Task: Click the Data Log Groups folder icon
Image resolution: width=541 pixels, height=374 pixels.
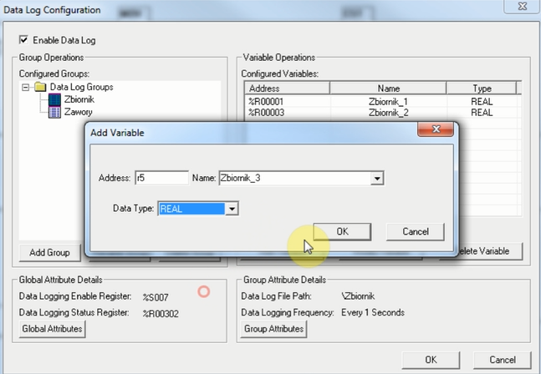Action: pyautogui.click(x=40, y=87)
